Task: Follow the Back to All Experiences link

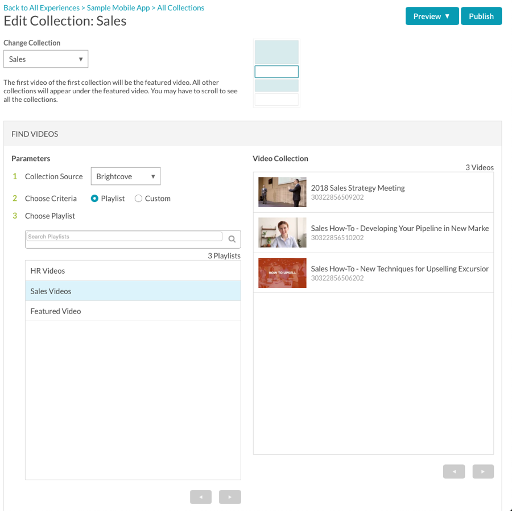Action: coord(42,8)
